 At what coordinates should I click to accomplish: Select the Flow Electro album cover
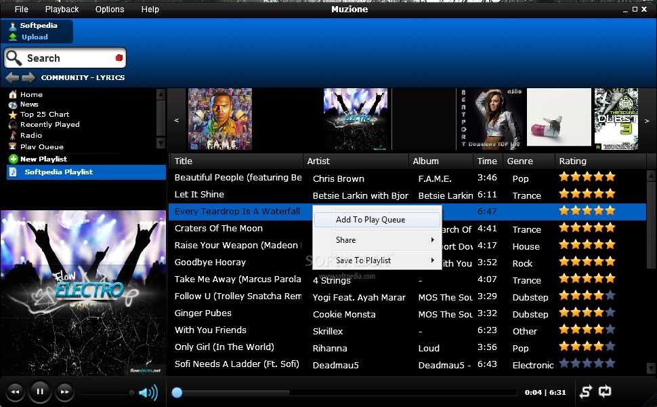[356, 119]
